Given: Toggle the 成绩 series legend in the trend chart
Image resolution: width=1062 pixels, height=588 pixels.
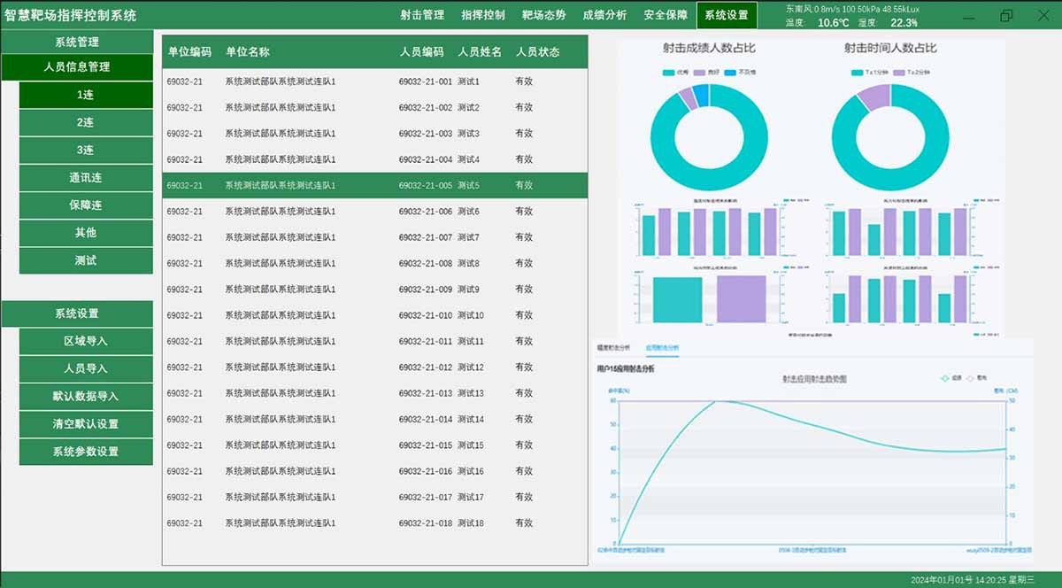Looking at the screenshot, I should click(x=951, y=378).
